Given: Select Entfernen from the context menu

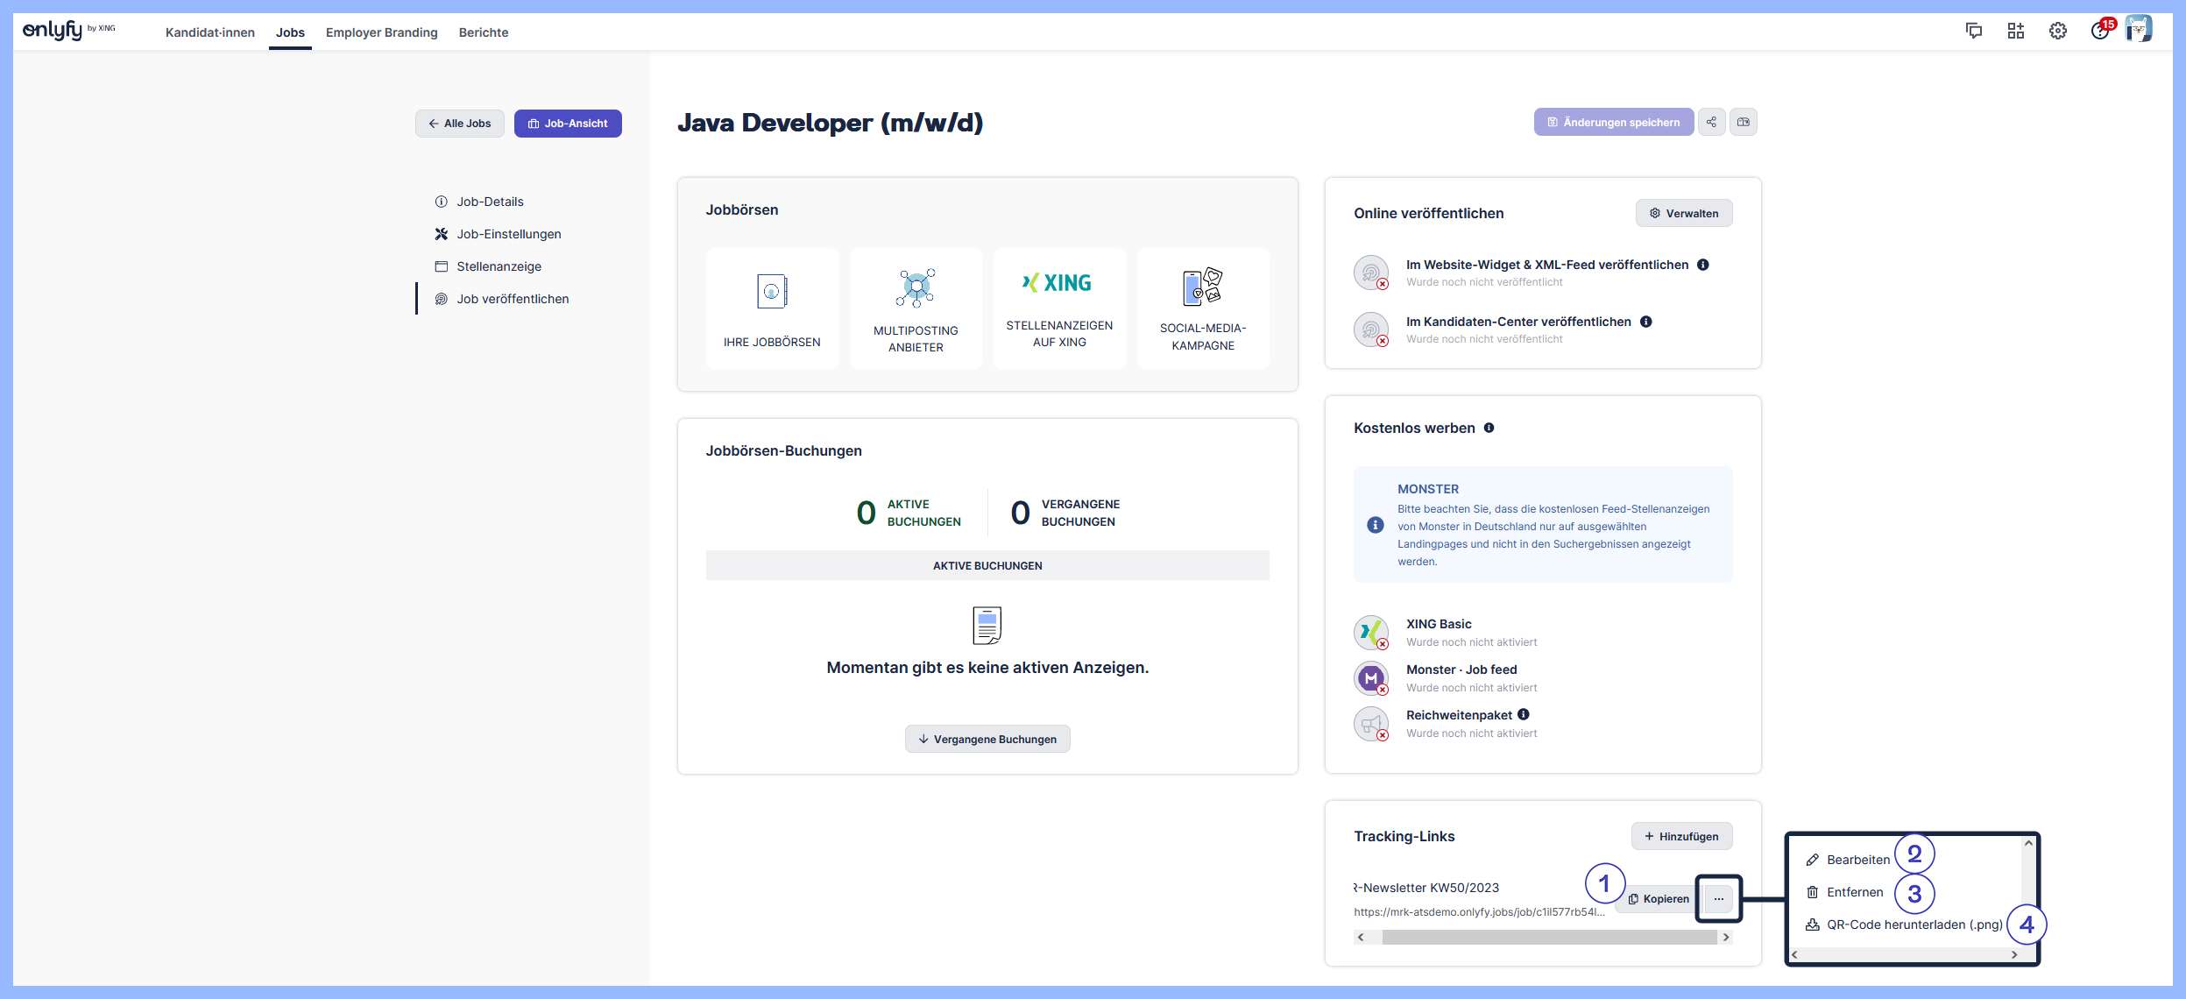Looking at the screenshot, I should tap(1854, 892).
